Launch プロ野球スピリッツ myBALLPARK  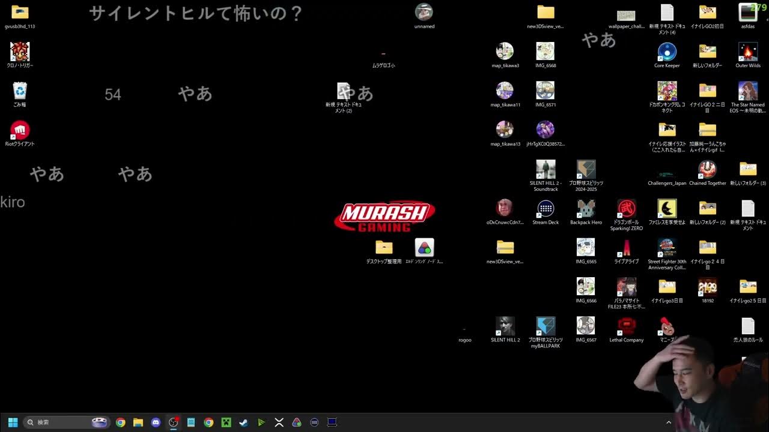(546, 326)
